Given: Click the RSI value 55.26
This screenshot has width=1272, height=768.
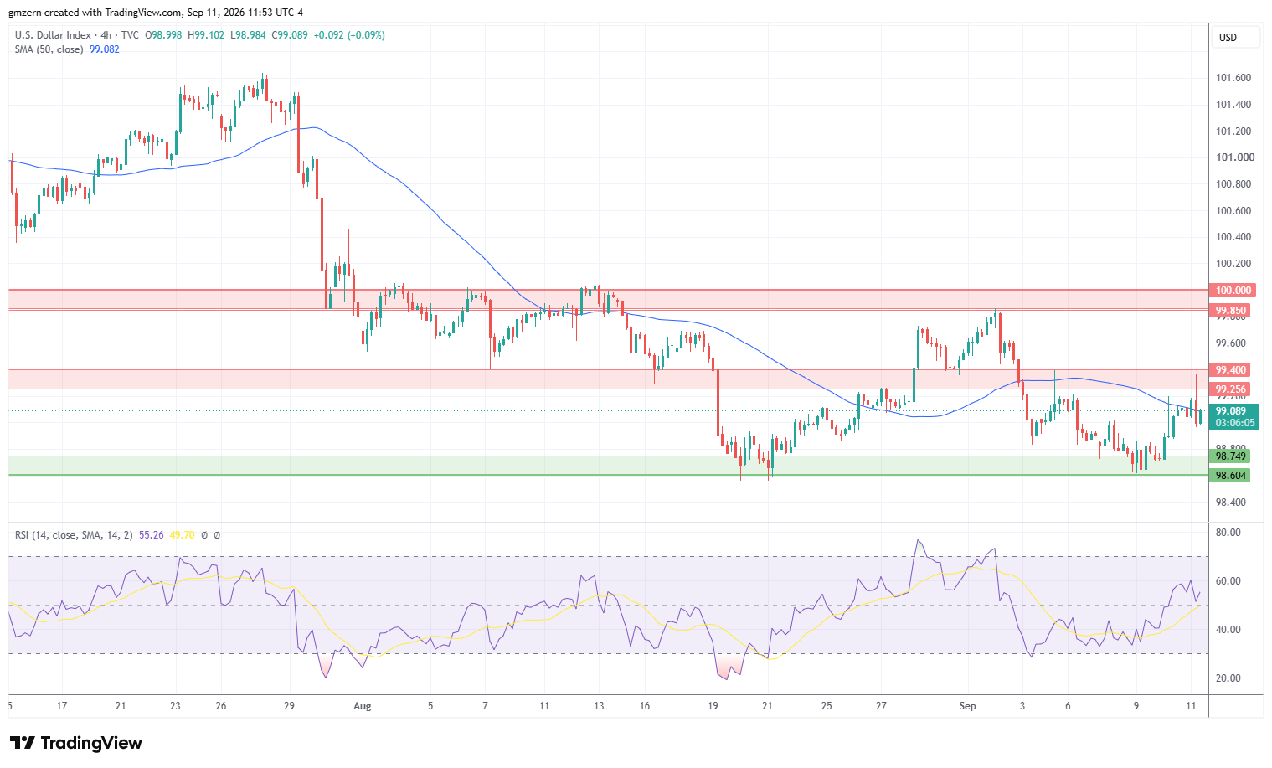Looking at the screenshot, I should [151, 534].
